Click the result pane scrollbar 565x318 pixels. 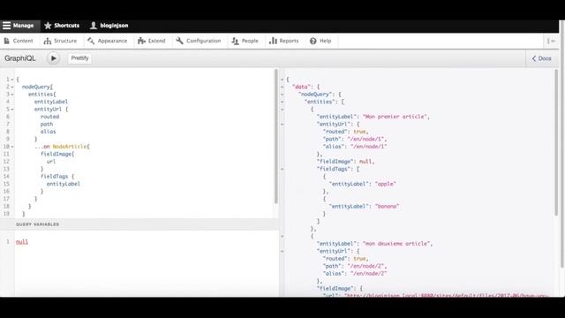pyautogui.click(x=556, y=142)
